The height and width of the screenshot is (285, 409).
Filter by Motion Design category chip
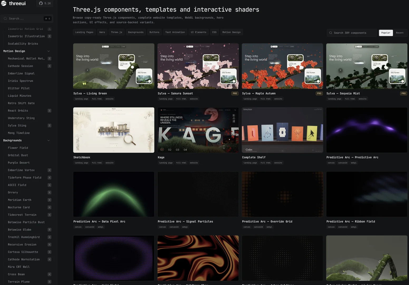coord(232,32)
